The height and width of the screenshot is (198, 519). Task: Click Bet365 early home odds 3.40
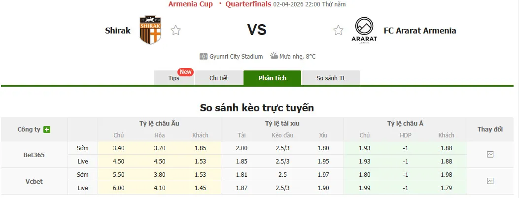click(119, 148)
